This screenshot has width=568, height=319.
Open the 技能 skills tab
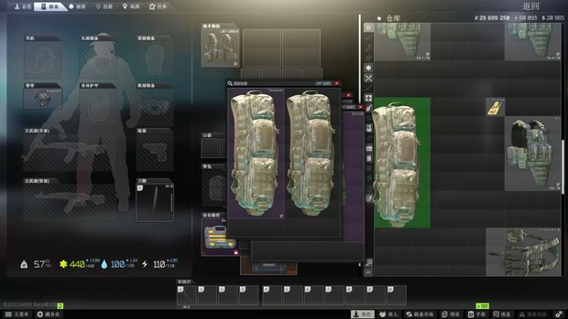pyautogui.click(x=104, y=6)
